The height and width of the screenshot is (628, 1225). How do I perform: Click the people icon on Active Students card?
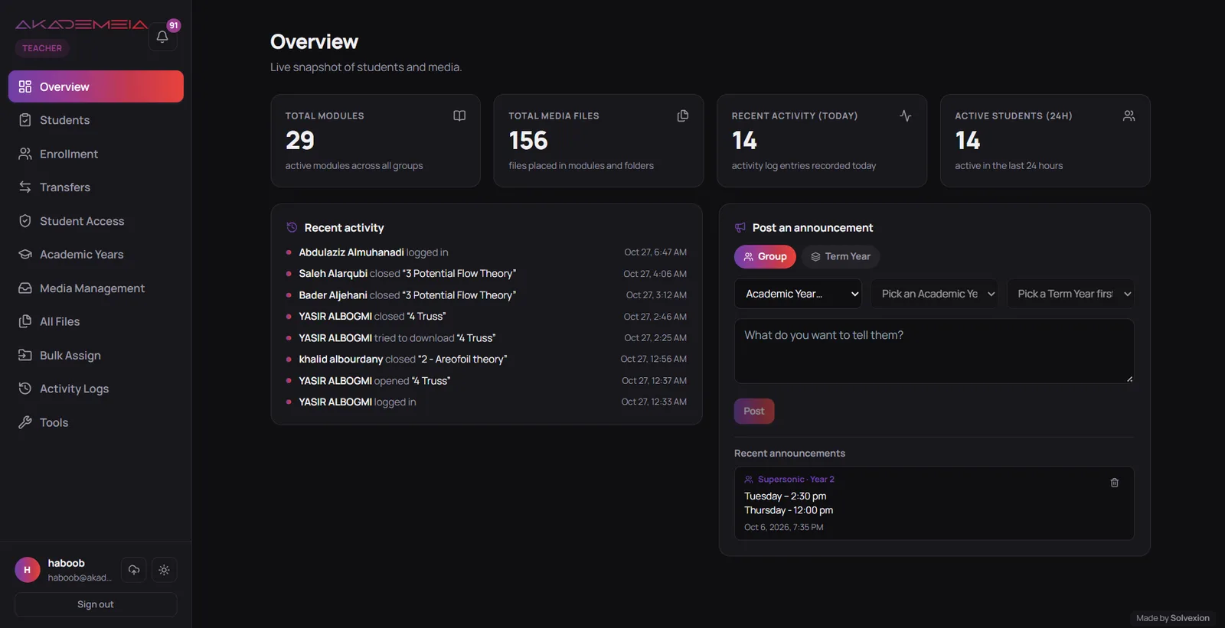point(1129,116)
